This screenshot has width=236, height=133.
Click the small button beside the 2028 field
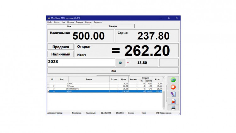[120, 63]
